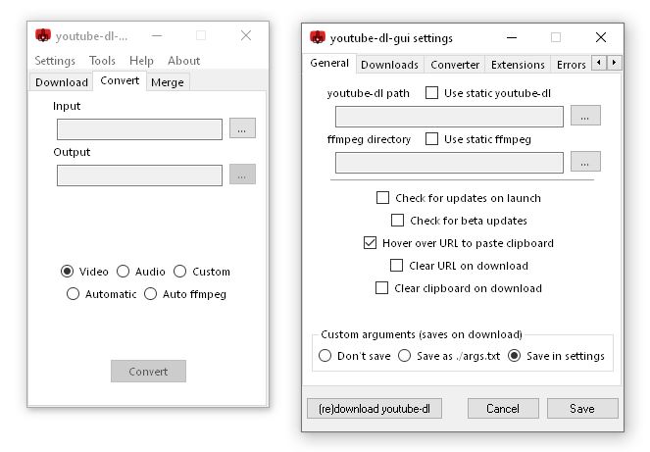
Task: Minimize the youtube-dl-gui settings window
Action: (512, 37)
